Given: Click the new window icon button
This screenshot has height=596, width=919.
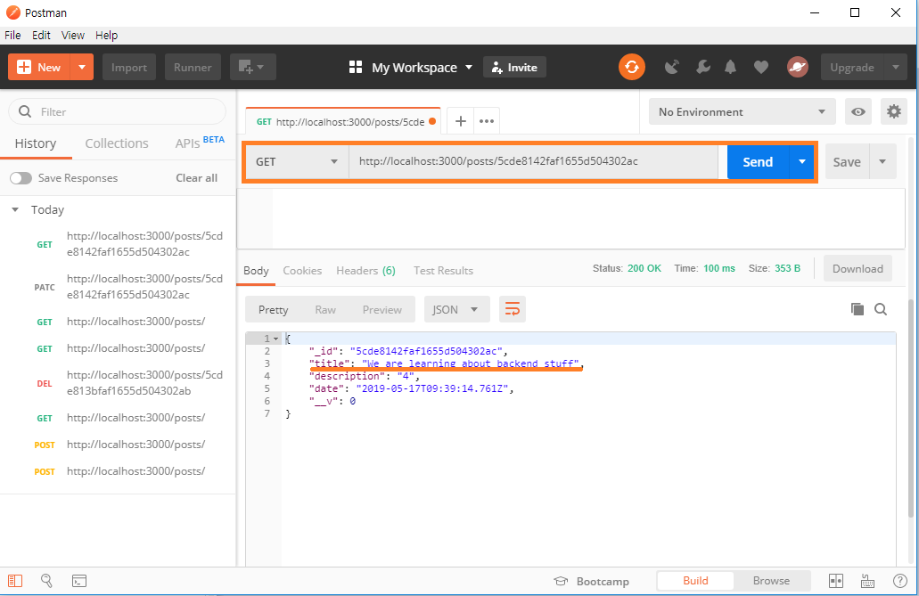Looking at the screenshot, I should click(x=252, y=67).
